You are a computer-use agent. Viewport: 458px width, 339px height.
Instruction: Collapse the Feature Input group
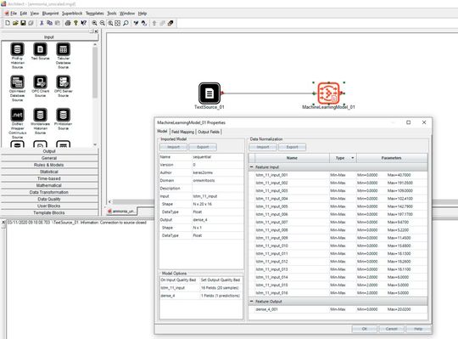click(x=251, y=167)
